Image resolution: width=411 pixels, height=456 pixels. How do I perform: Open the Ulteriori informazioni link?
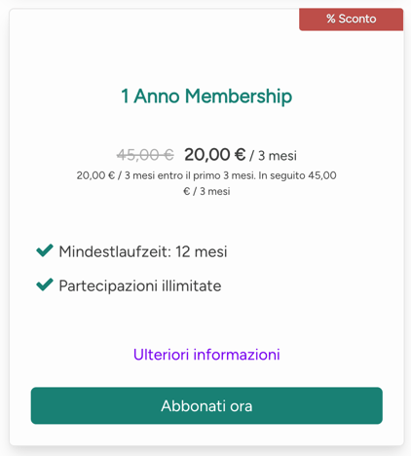coord(206,355)
